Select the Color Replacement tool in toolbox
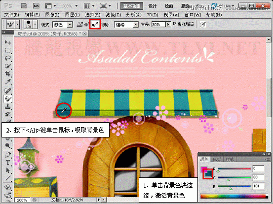This screenshot has height=204, width=273. 8,99
